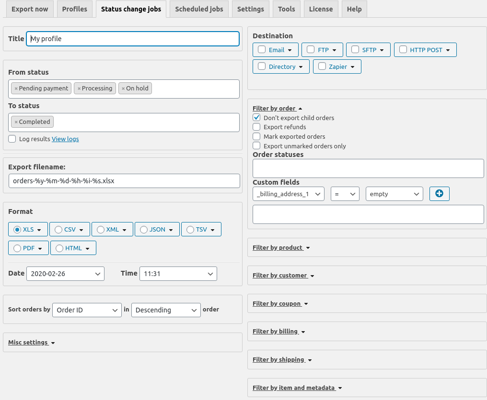Image resolution: width=487 pixels, height=400 pixels.
Task: Enable the HTTP POST destination checkbox
Action: [x=403, y=50]
